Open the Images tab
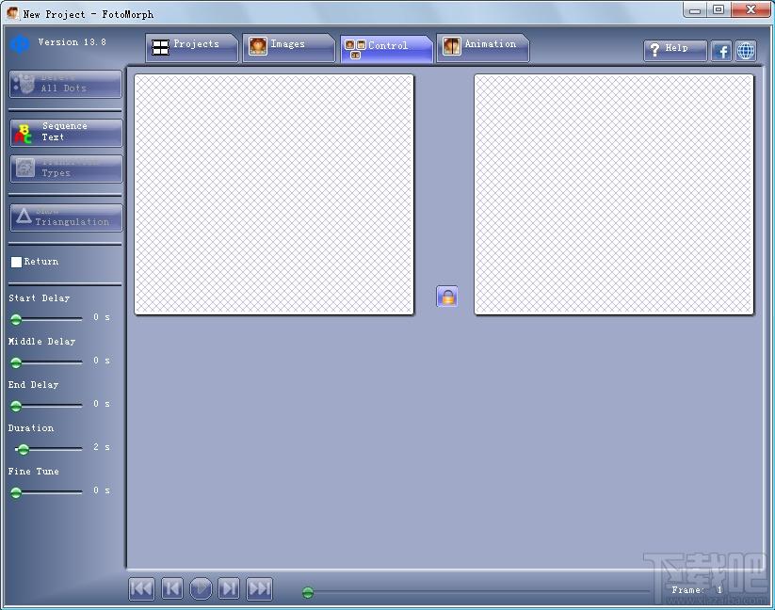 289,48
